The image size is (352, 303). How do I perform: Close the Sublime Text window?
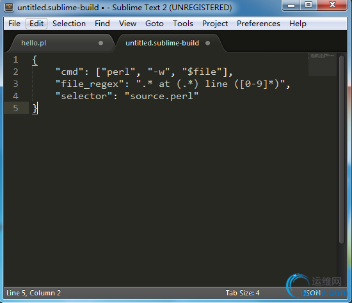tap(332, 5)
